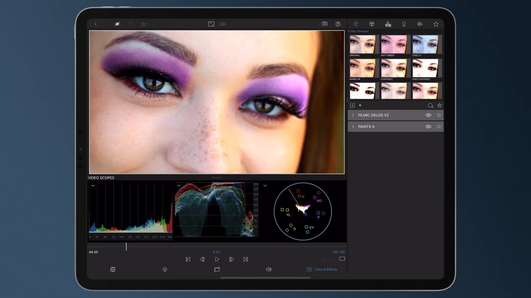
Task: Select the color balance effects tab
Action: tap(388, 24)
